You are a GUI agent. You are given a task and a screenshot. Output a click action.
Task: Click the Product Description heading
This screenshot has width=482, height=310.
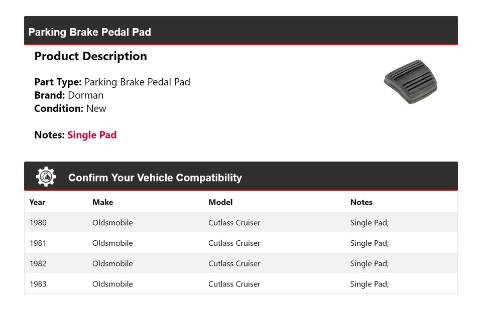click(90, 56)
